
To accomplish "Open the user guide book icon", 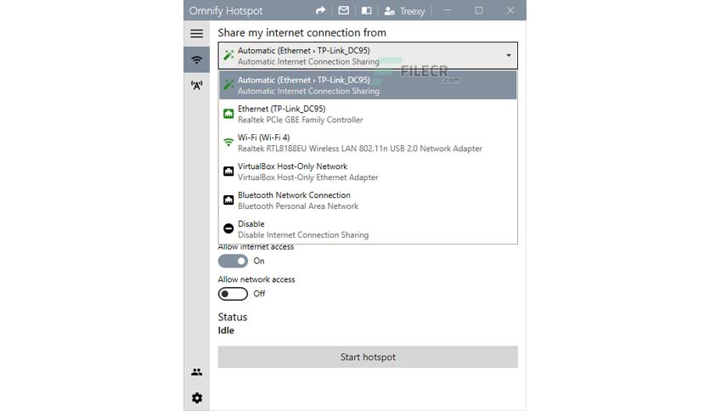I will point(366,10).
